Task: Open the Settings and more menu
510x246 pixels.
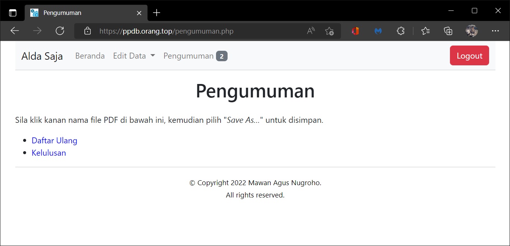Action: pos(495,31)
